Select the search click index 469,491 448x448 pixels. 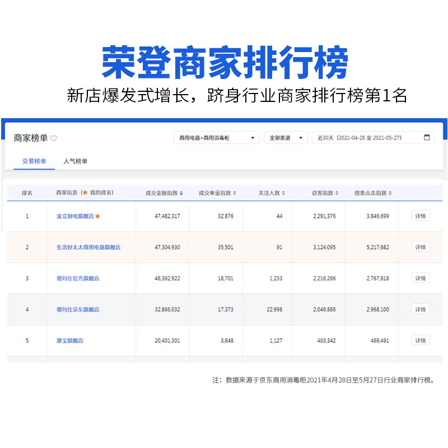(380, 341)
